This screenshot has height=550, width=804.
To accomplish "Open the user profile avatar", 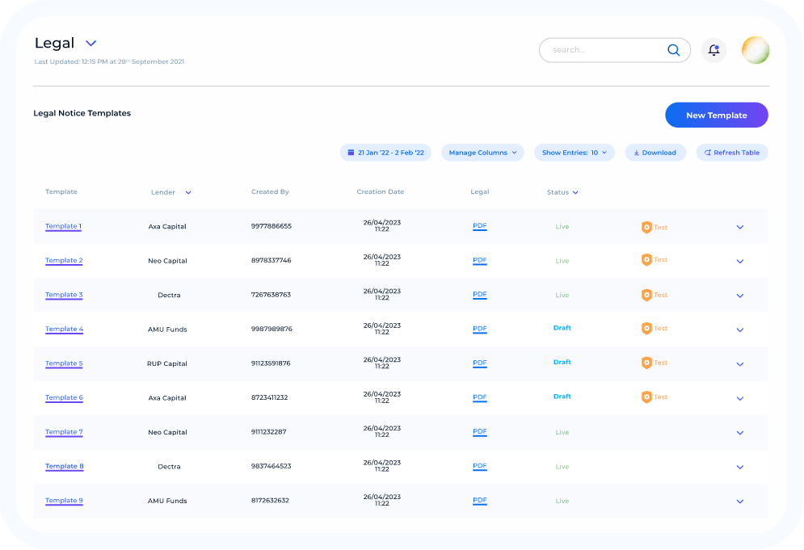I will [x=756, y=50].
